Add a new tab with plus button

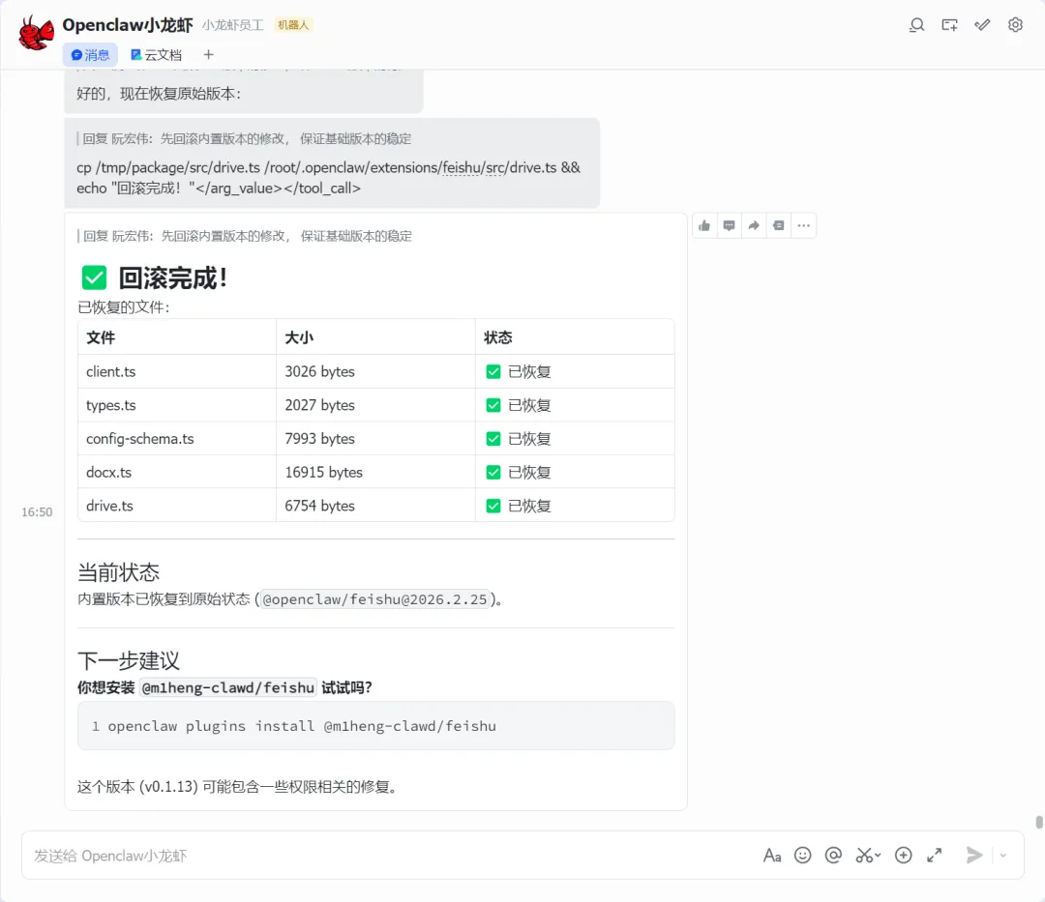point(209,54)
